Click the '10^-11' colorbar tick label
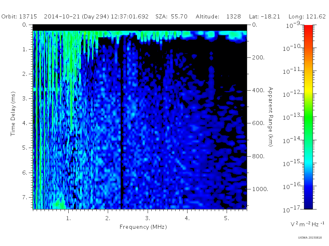The height and width of the screenshot is (246, 329). (x=292, y=71)
